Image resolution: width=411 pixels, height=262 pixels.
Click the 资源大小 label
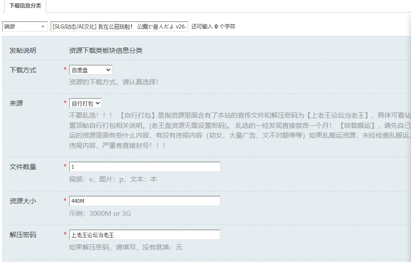pyautogui.click(x=23, y=201)
